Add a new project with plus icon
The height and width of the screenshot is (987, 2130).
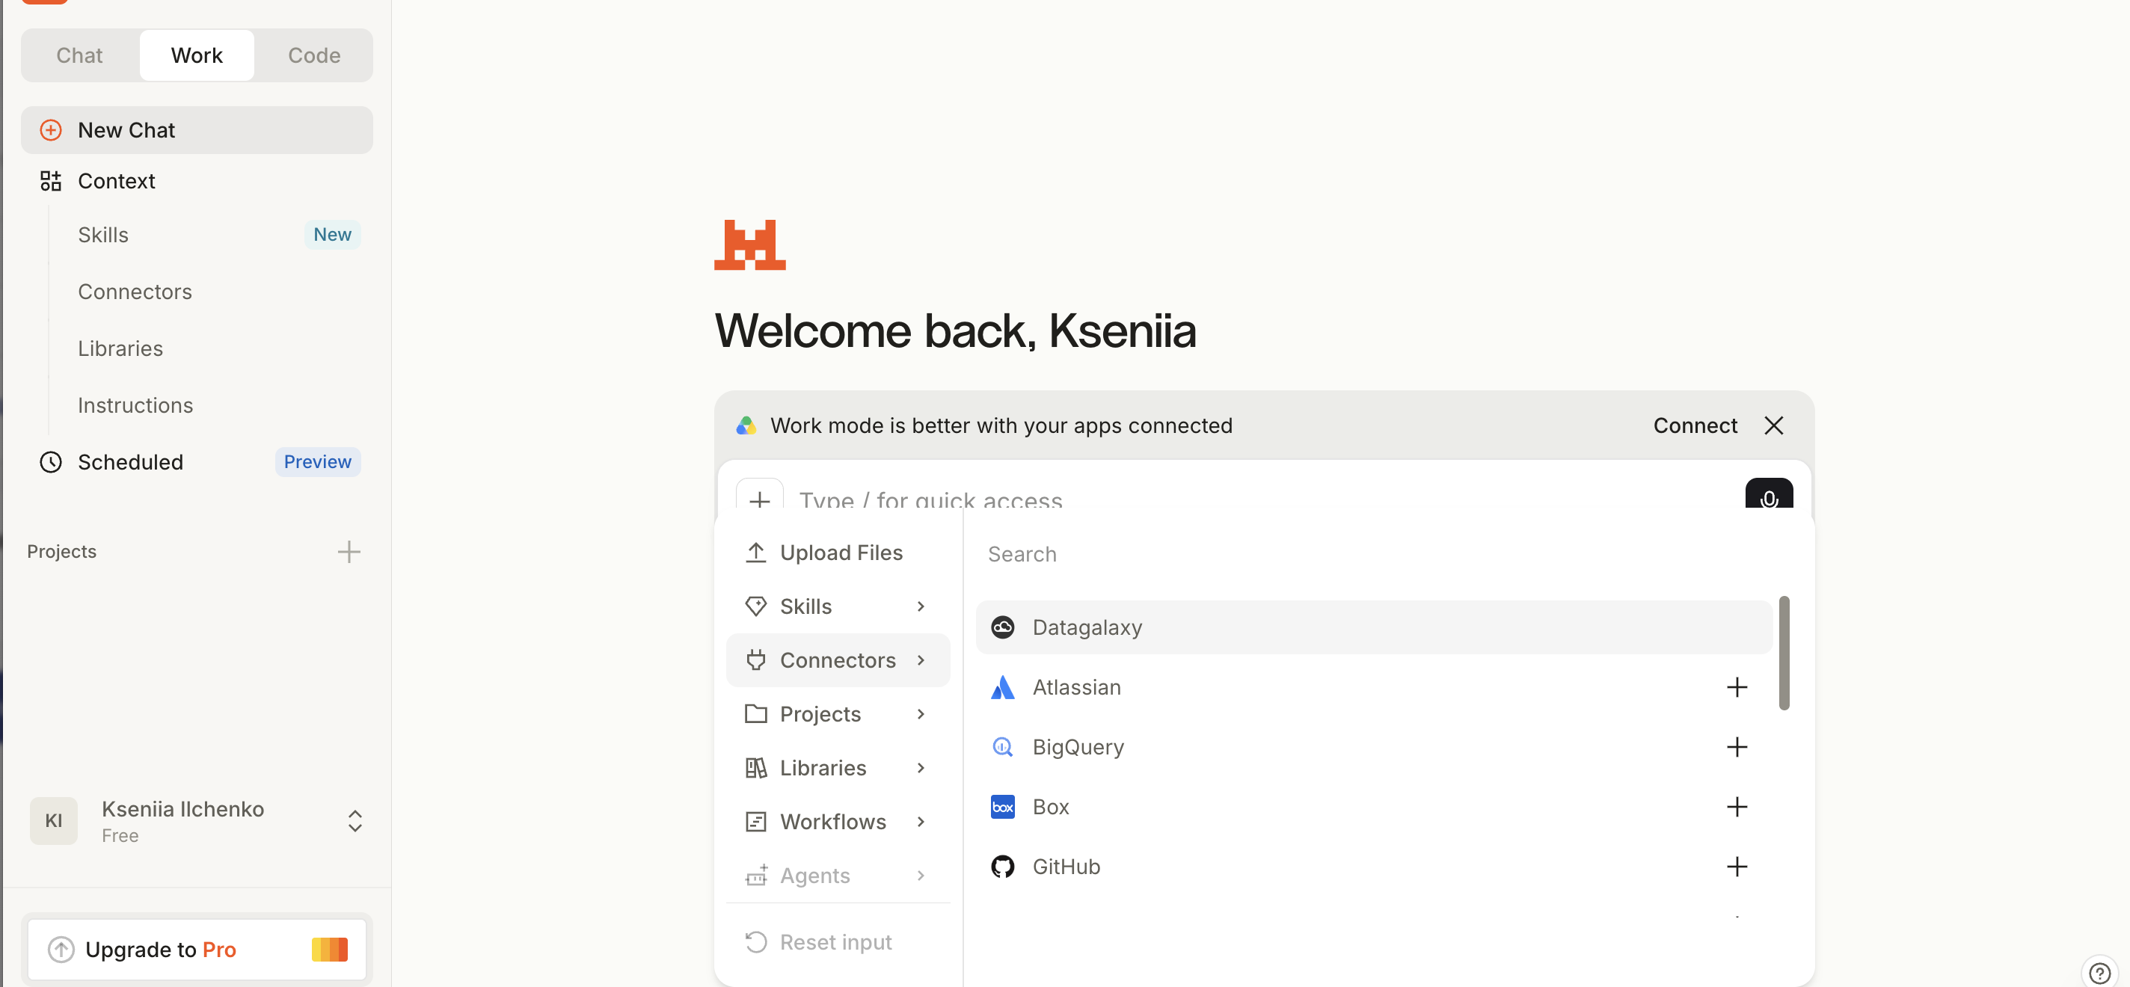tap(349, 551)
